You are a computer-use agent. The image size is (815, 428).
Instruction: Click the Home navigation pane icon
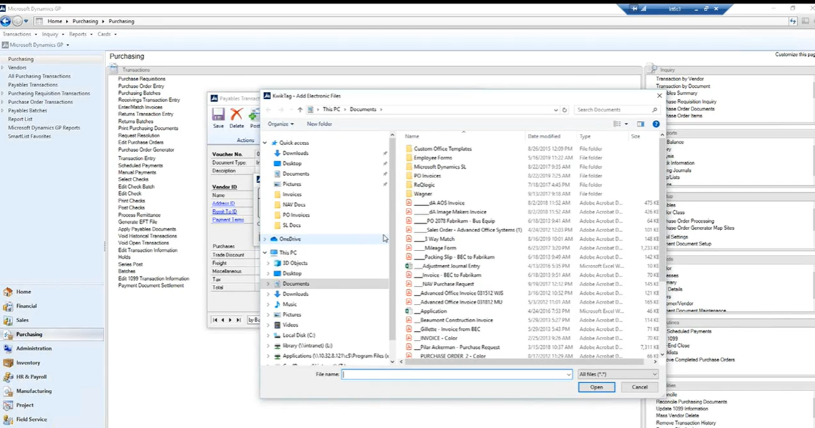pos(8,292)
